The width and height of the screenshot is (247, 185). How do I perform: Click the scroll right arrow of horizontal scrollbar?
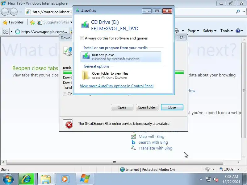tap(238, 162)
